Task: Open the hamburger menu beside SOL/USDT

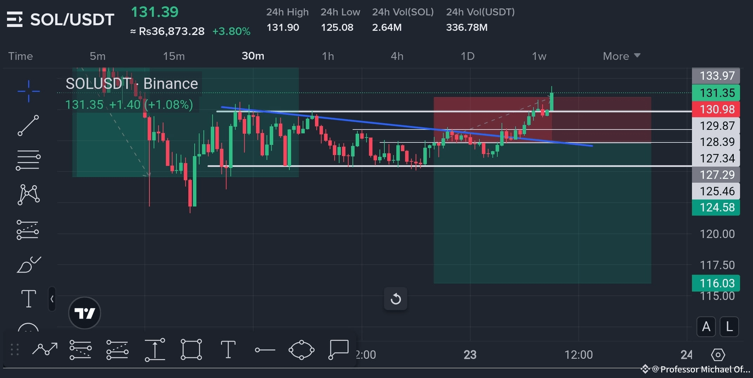Action: click(15, 19)
